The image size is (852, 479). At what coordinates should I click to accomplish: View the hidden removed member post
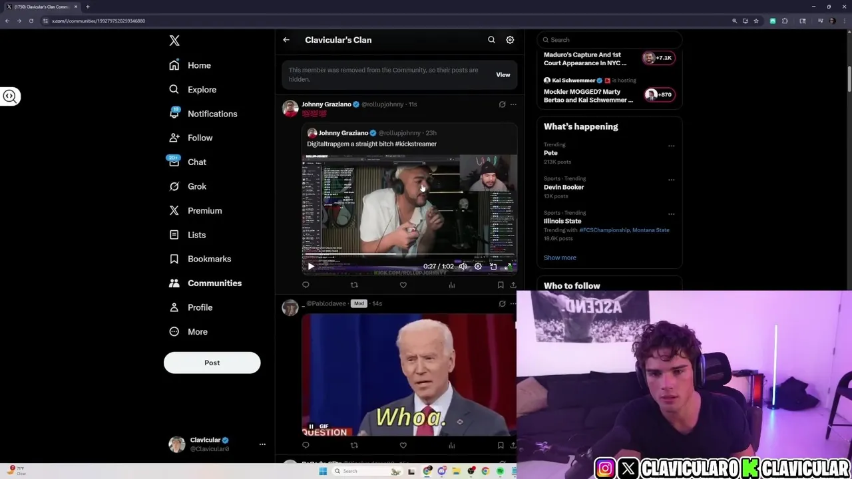(x=503, y=75)
